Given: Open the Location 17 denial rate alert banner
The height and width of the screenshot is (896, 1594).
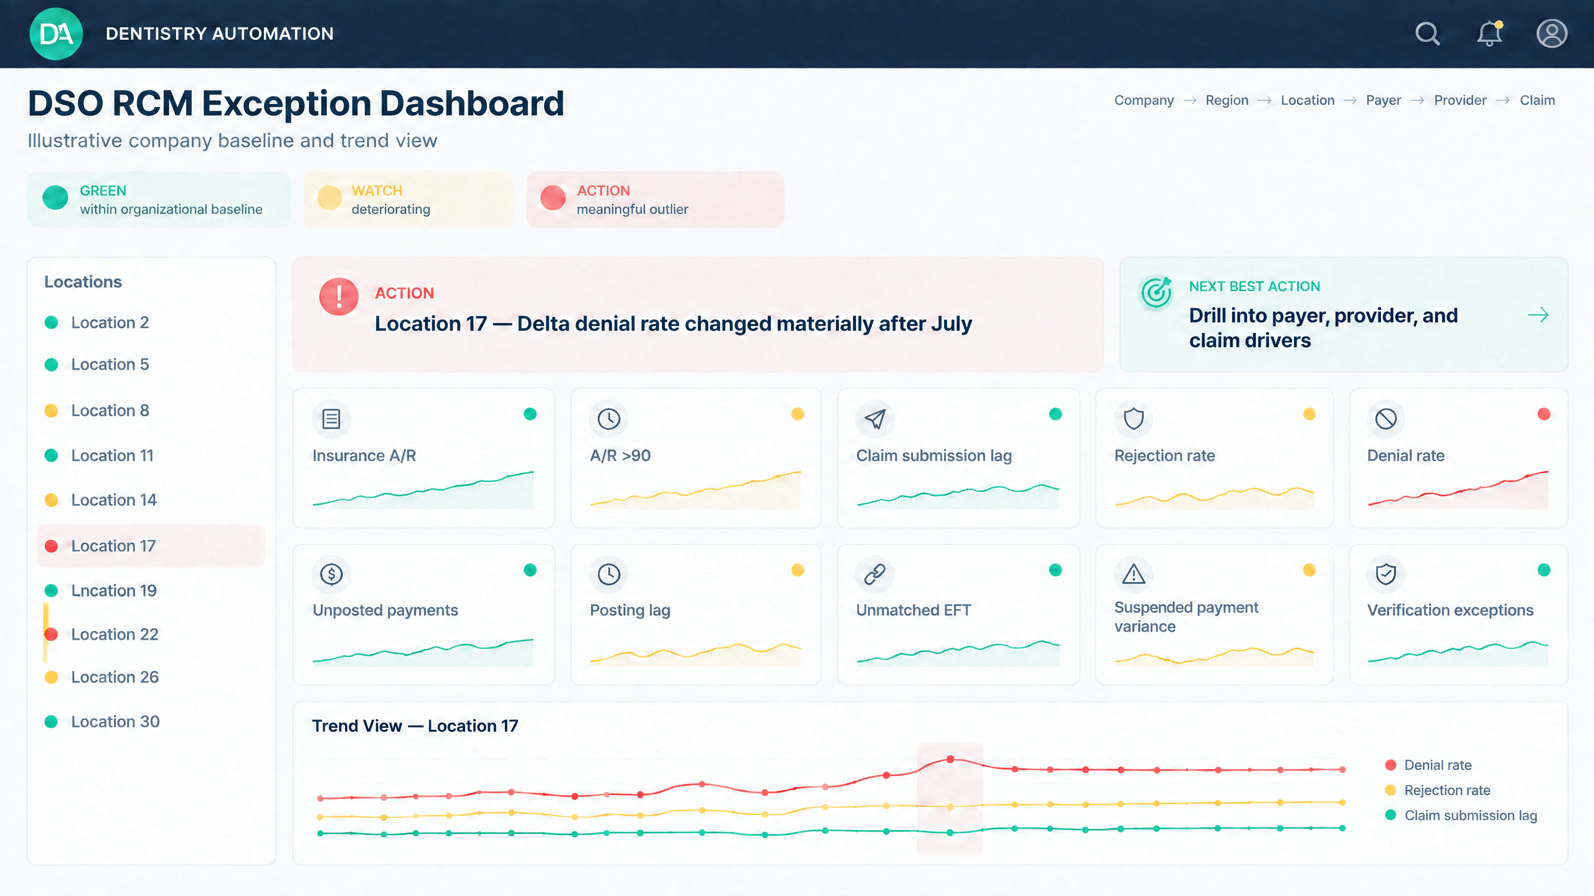Looking at the screenshot, I should [x=698, y=314].
